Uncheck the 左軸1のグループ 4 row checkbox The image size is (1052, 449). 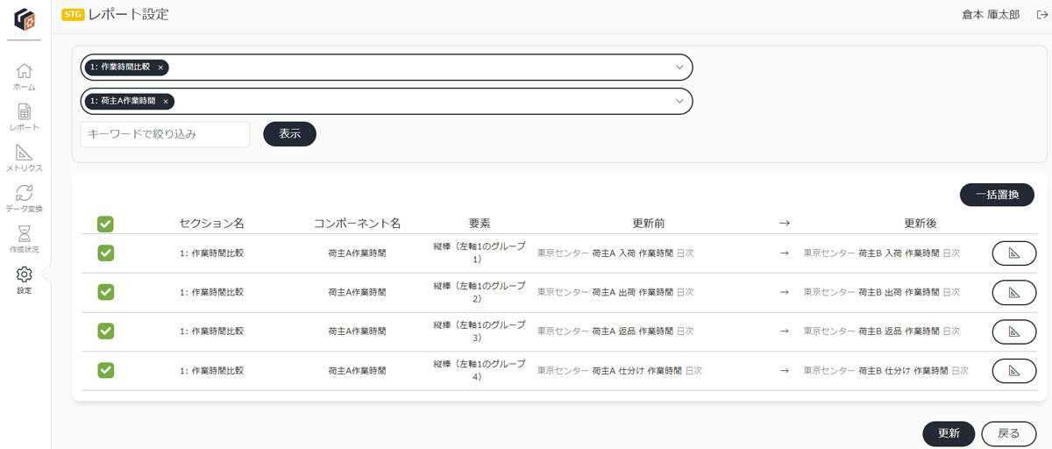(x=105, y=371)
